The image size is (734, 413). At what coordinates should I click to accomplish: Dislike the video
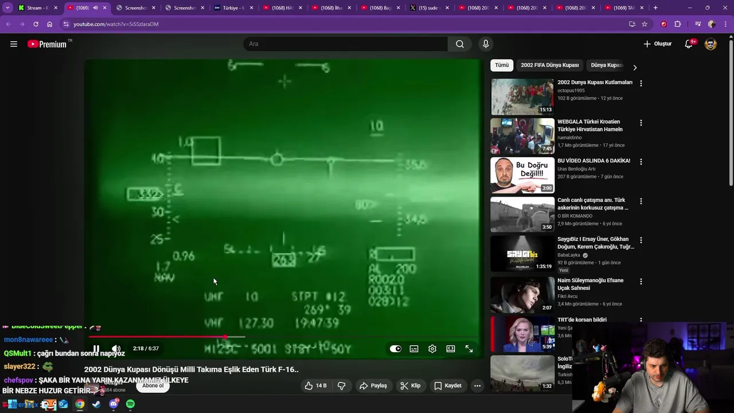341,386
